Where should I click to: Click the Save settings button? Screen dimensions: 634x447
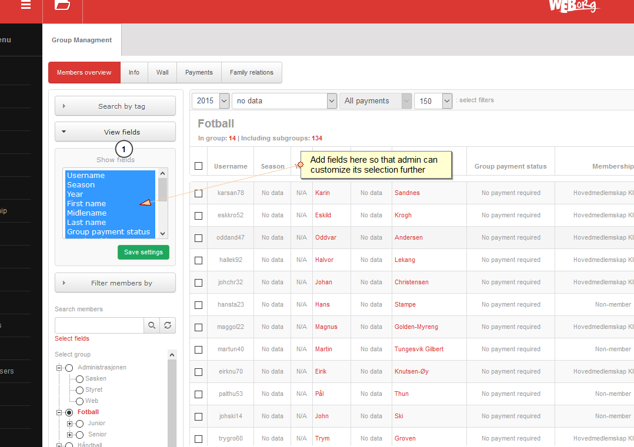click(x=144, y=253)
